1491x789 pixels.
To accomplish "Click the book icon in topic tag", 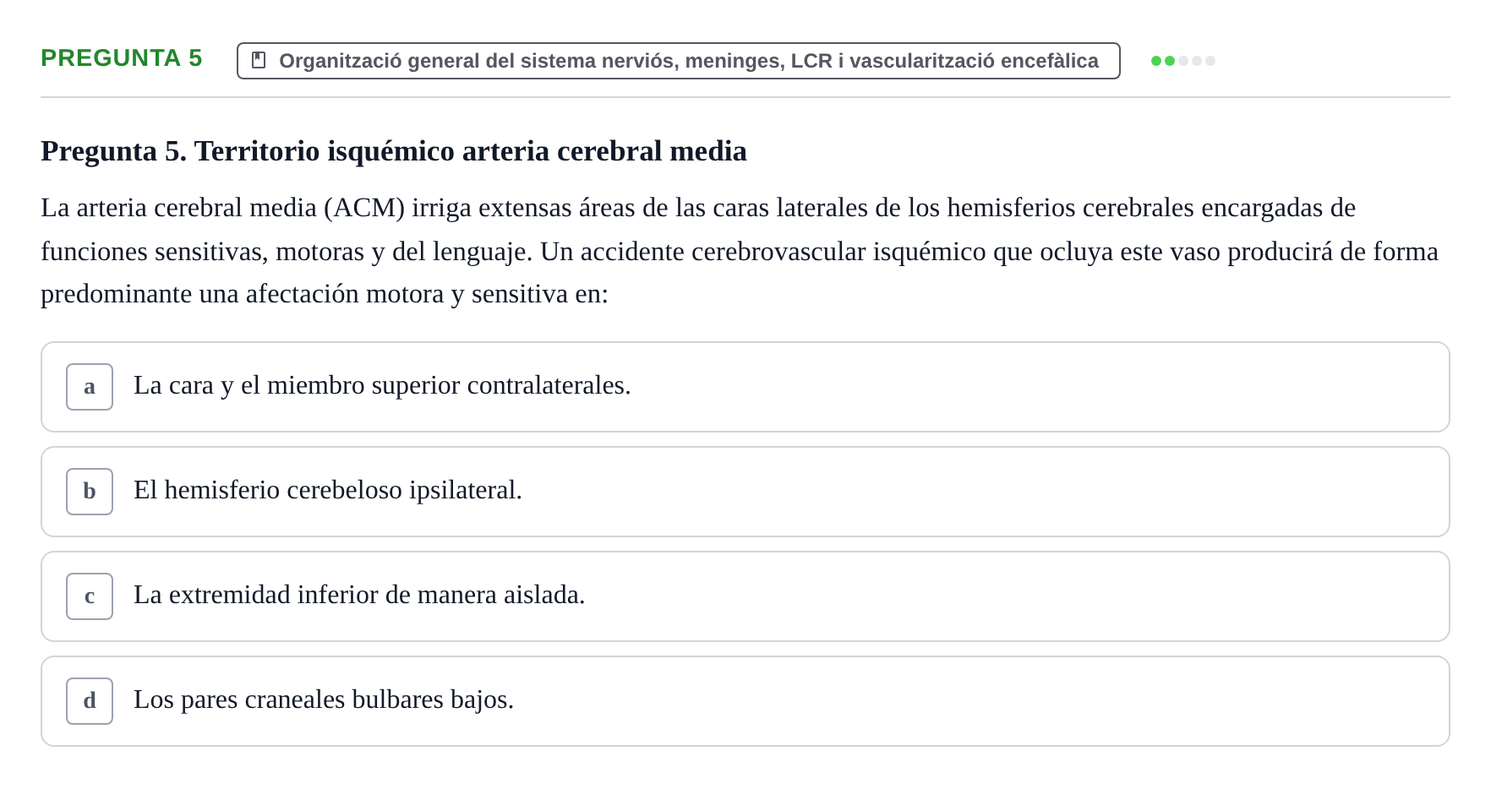I will 259,61.
